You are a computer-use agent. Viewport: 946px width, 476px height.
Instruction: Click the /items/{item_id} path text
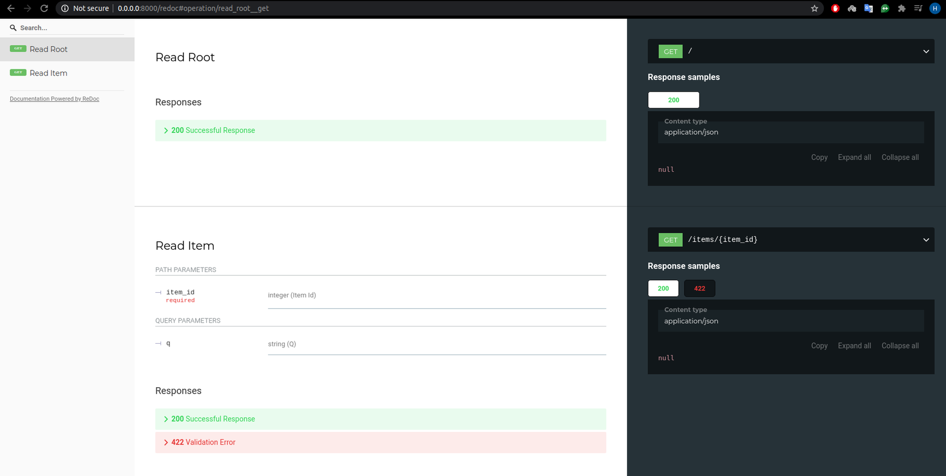722,239
